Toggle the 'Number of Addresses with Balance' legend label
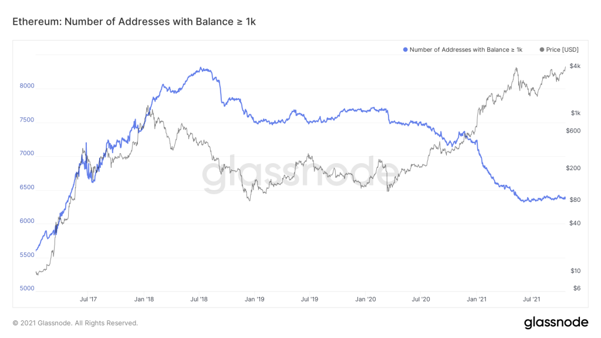This screenshot has width=601, height=338. click(466, 50)
